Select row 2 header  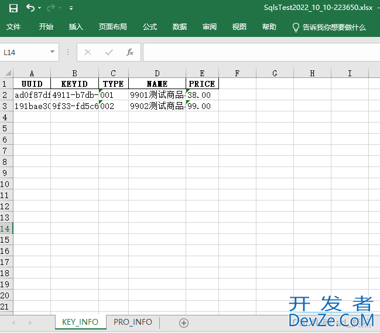pyautogui.click(x=6, y=95)
